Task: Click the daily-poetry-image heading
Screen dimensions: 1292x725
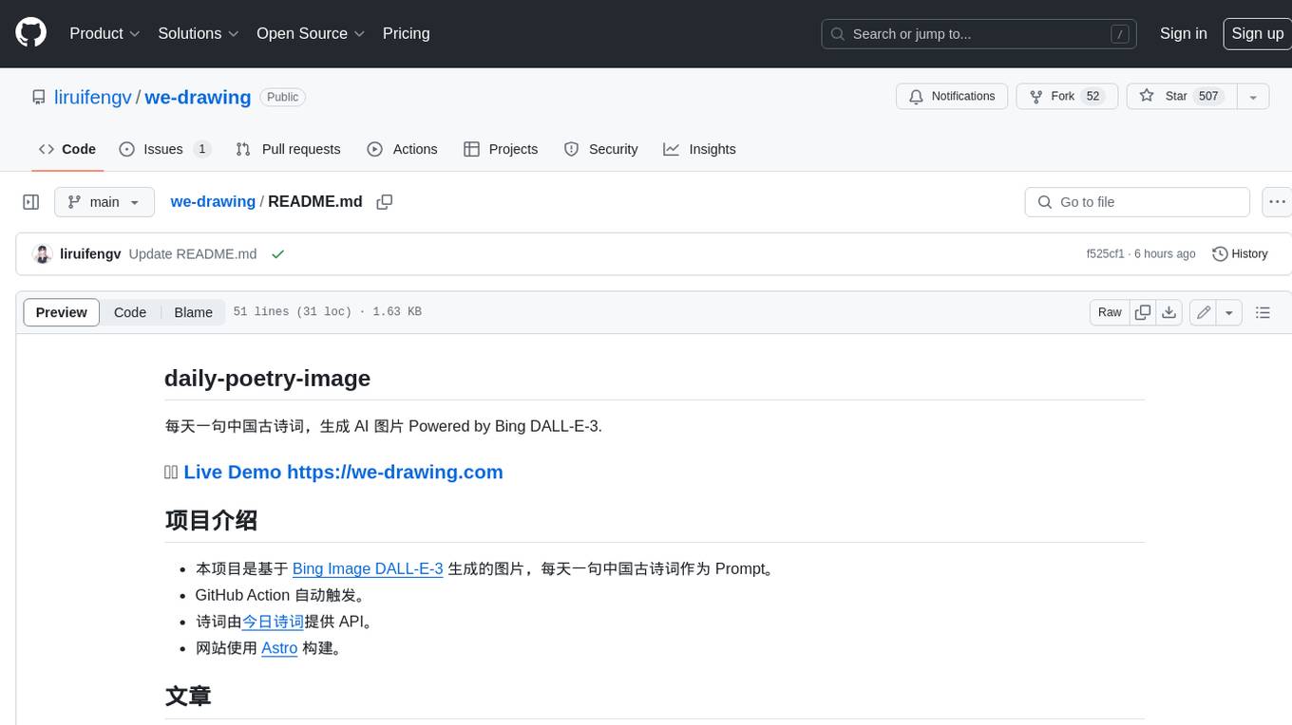Action: pos(267,378)
